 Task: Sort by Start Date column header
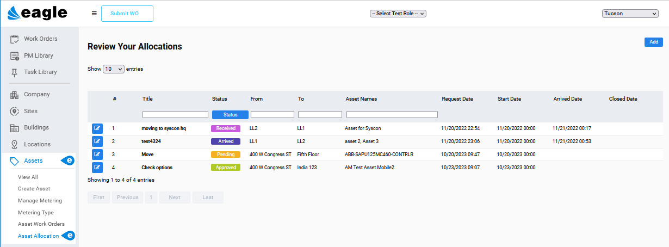tap(509, 99)
